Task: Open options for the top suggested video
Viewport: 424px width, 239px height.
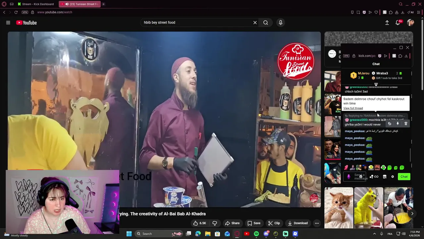Action: [411, 73]
